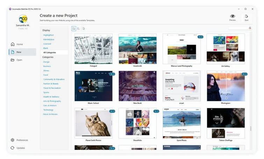Click the third template toolbar icon

[x=84, y=29]
